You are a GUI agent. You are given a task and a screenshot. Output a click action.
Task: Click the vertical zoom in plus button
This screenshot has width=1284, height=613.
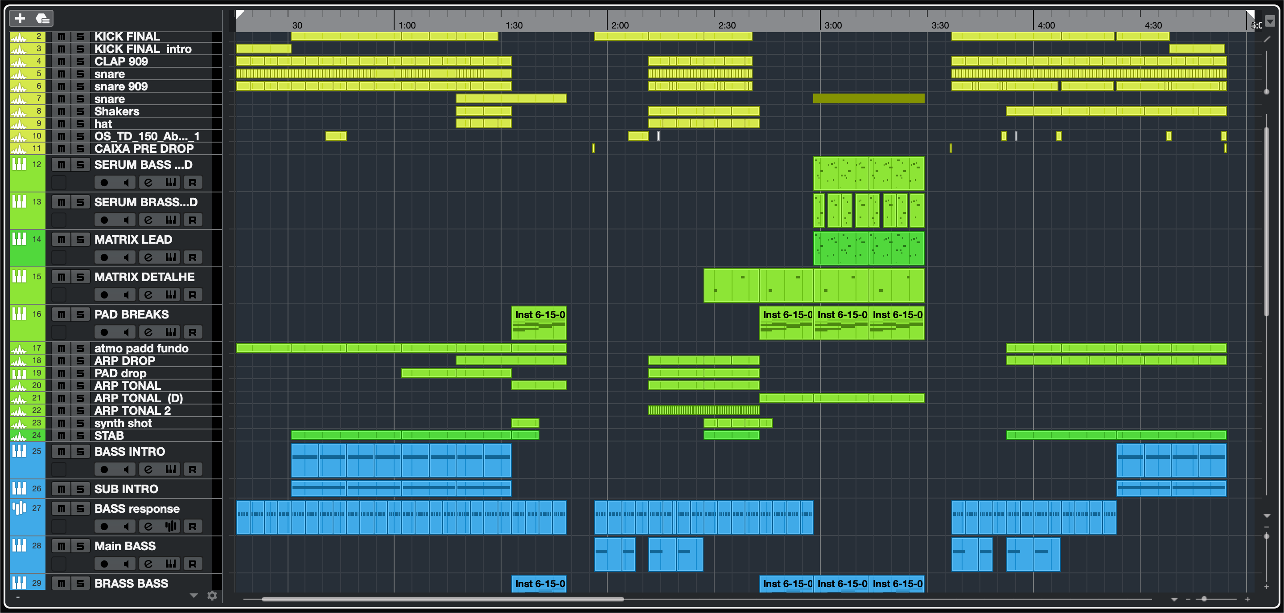pyautogui.click(x=1267, y=587)
